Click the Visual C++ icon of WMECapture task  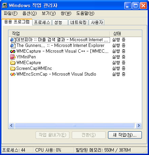point(13,51)
